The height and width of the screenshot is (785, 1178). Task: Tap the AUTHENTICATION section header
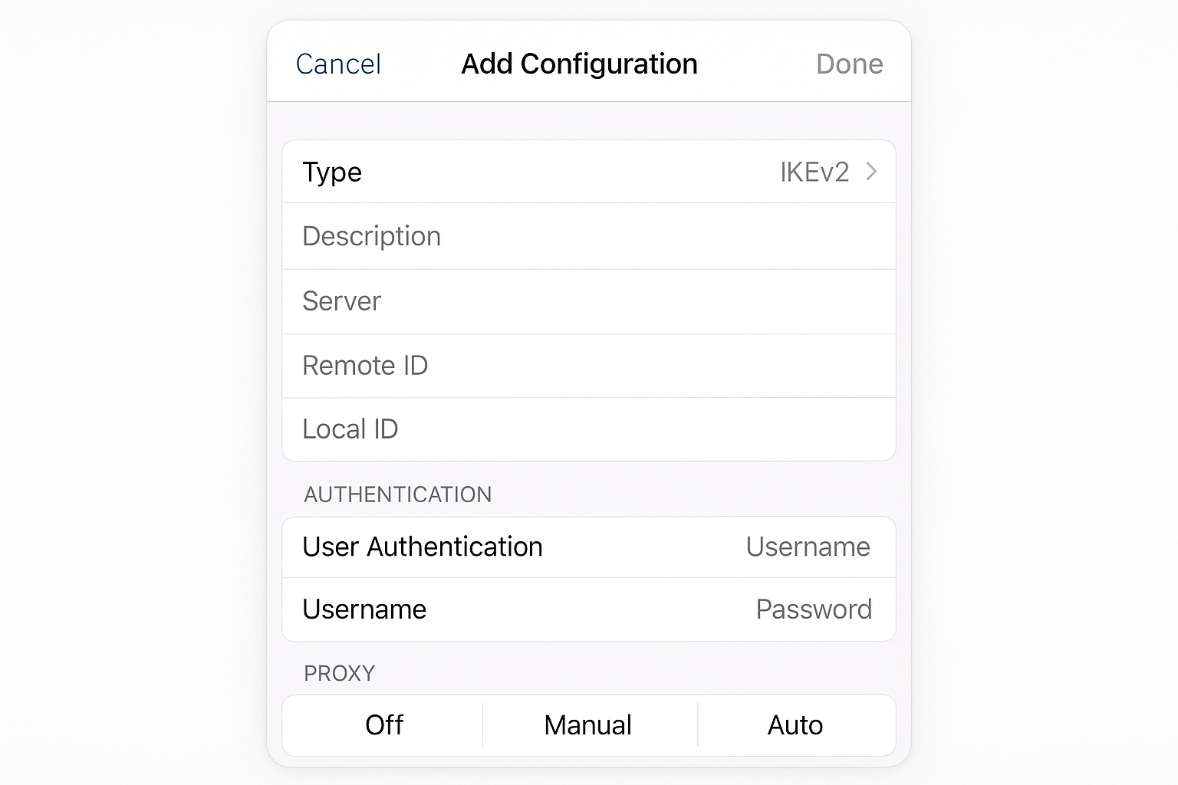[397, 494]
